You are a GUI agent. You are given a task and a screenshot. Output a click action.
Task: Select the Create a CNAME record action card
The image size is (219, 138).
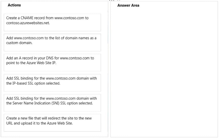(52, 22)
